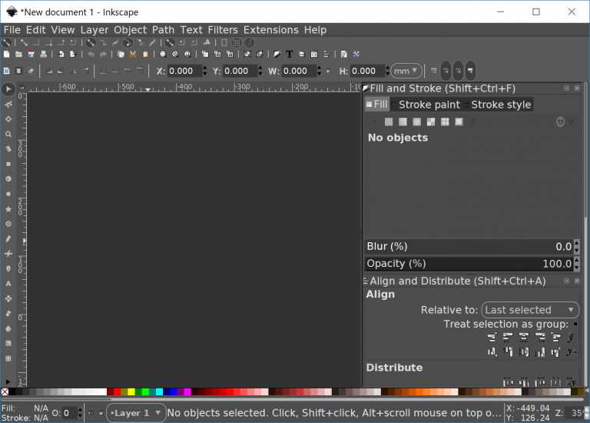Screen dimensions: 590x423
Task: Switch to the Stroke style tab
Action: [500, 105]
